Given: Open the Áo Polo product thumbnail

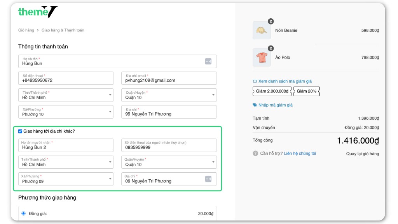Looking at the screenshot, I should tap(262, 58).
